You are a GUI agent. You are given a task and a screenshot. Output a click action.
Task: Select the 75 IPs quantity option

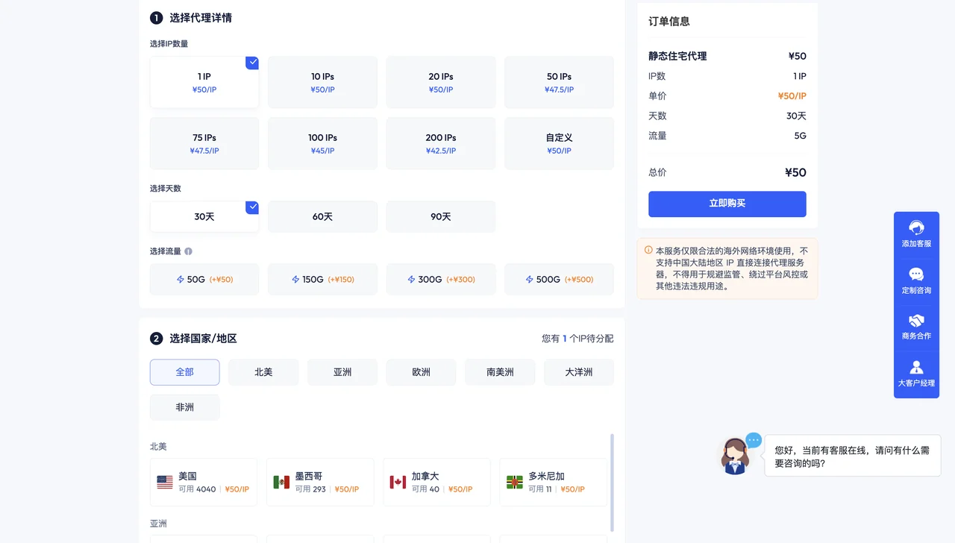click(x=204, y=143)
